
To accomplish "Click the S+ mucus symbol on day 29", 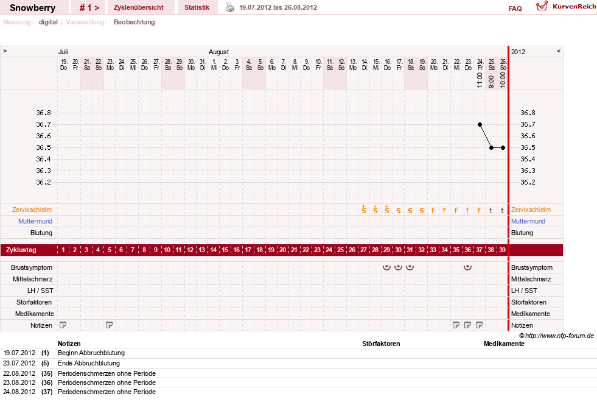I will pos(387,209).
